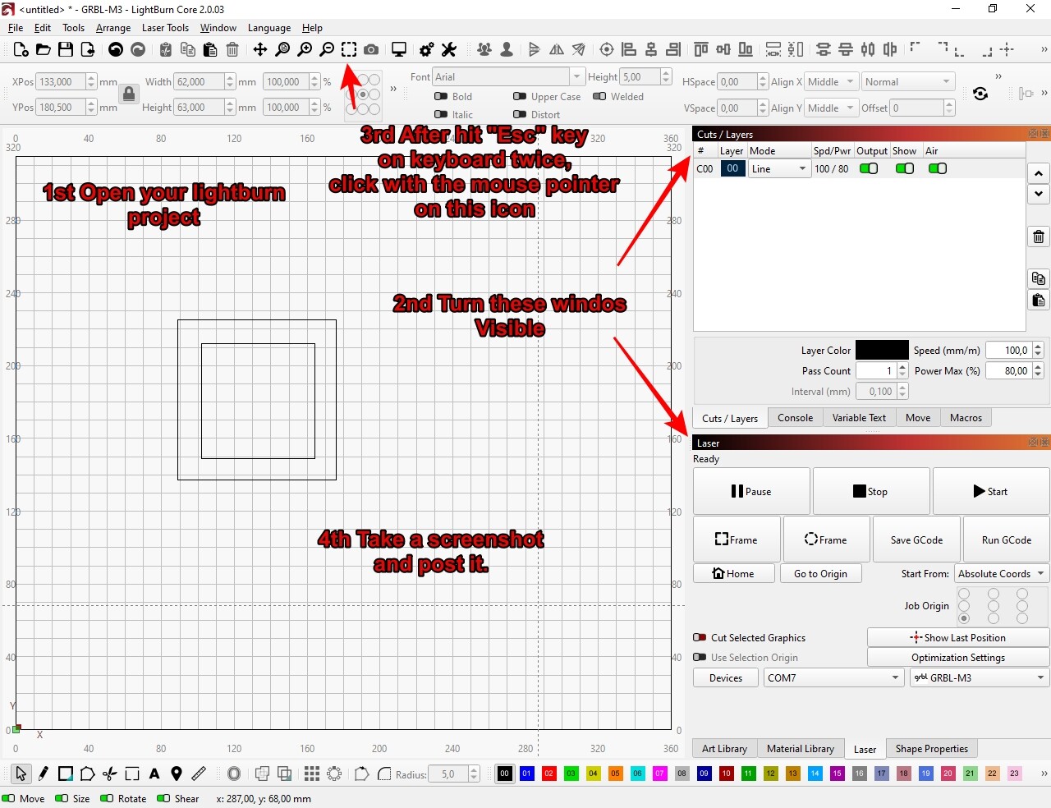
Task: Open the Laser Tools menu
Action: [165, 28]
